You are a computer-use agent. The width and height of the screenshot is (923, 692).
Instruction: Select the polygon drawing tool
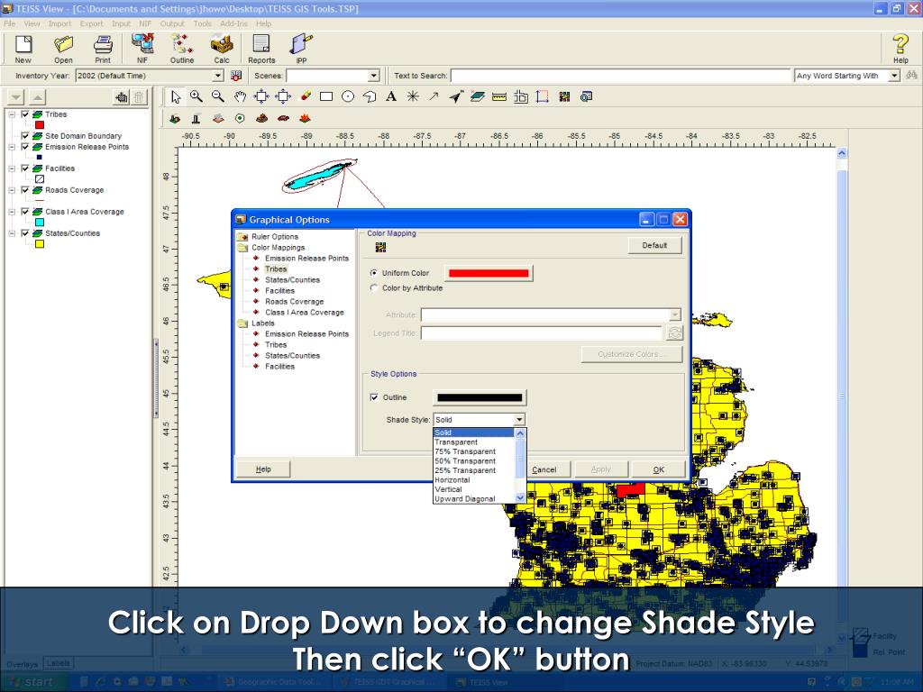tap(370, 96)
